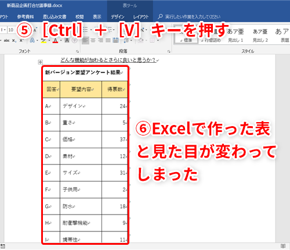Align text to the left

click(x=85, y=40)
